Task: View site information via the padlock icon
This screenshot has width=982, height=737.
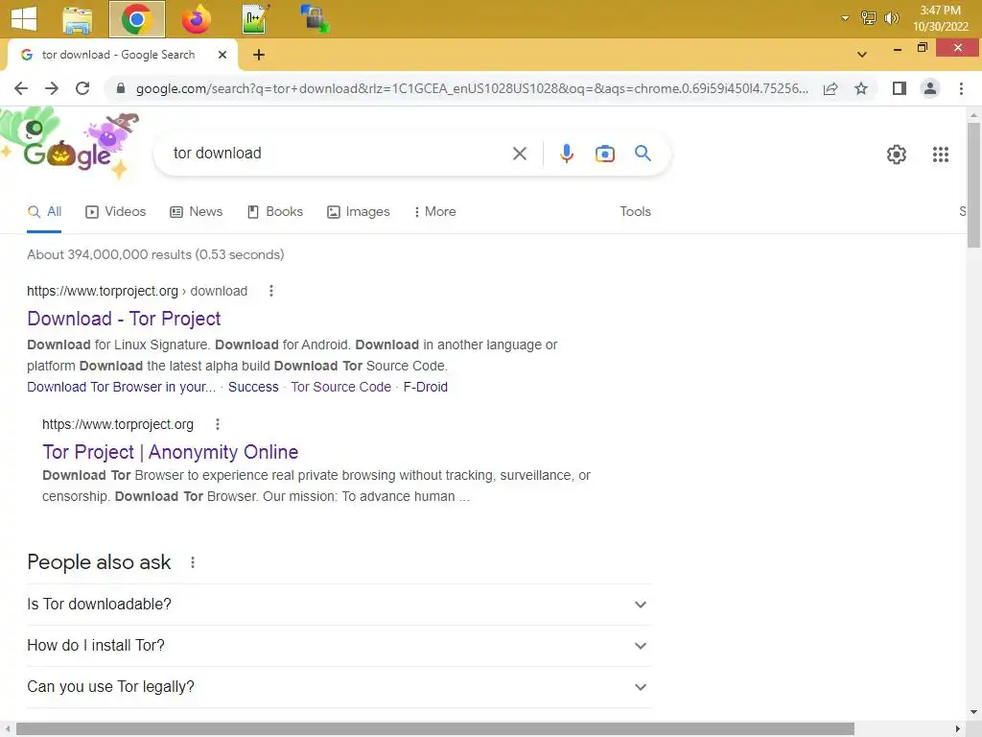Action: 121,88
